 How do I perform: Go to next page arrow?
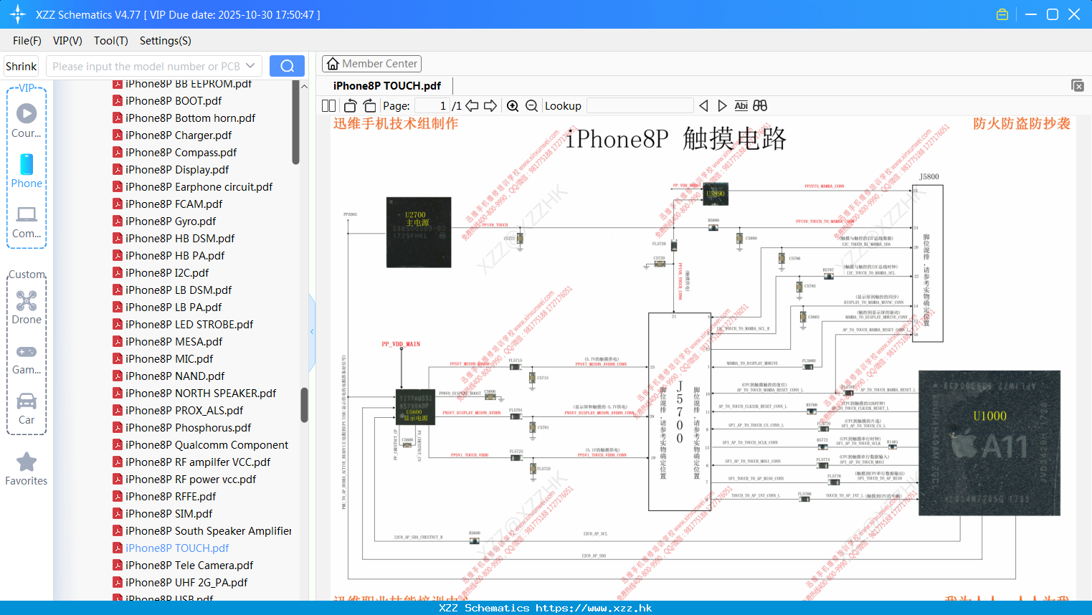[490, 105]
